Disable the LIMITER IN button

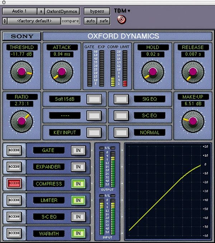78,200
